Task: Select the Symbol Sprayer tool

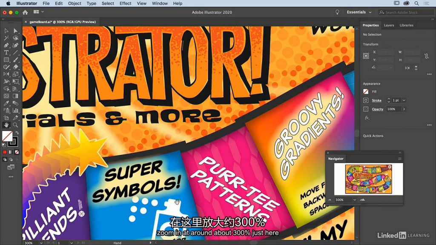Action: (x=6, y=110)
